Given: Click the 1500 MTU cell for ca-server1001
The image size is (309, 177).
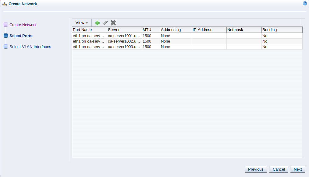Looking at the screenshot, I should (151, 36).
